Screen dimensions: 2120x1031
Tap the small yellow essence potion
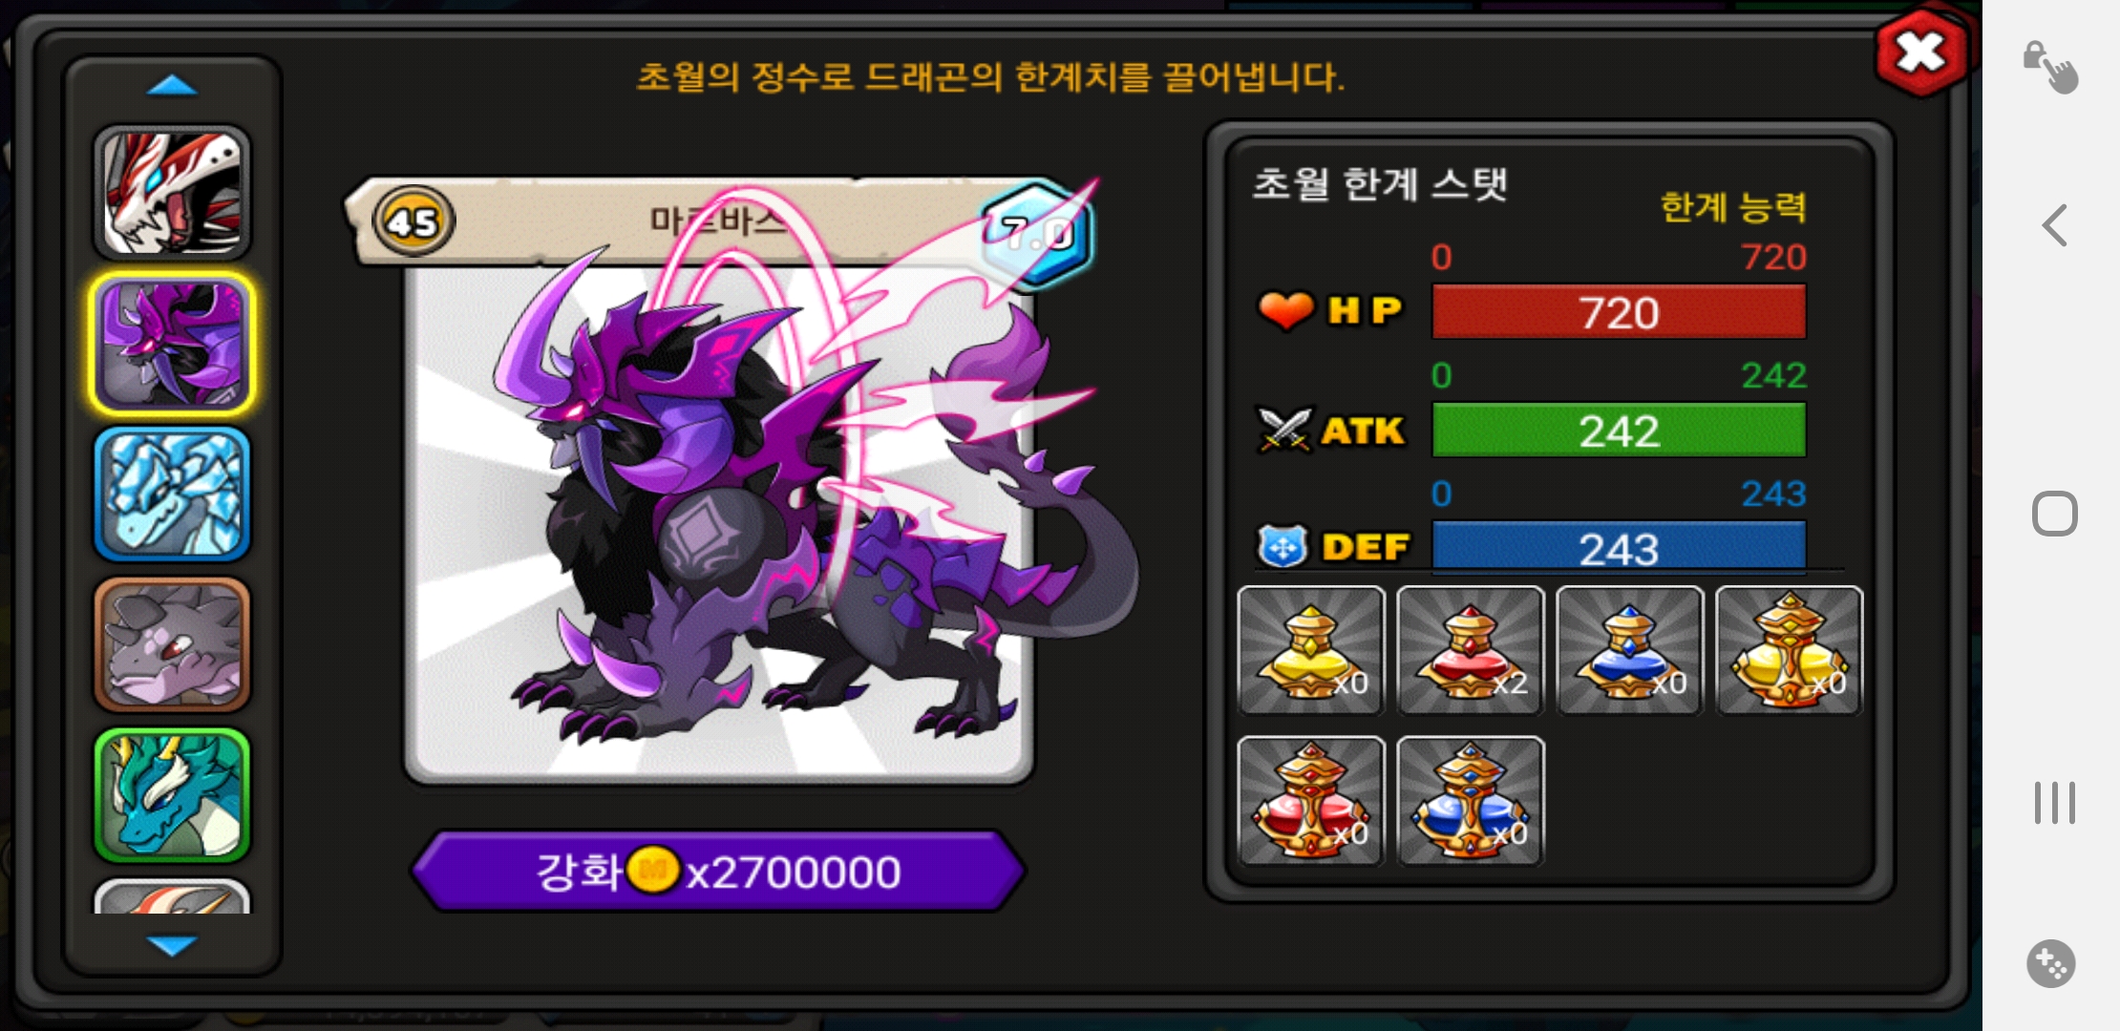pos(1311,650)
